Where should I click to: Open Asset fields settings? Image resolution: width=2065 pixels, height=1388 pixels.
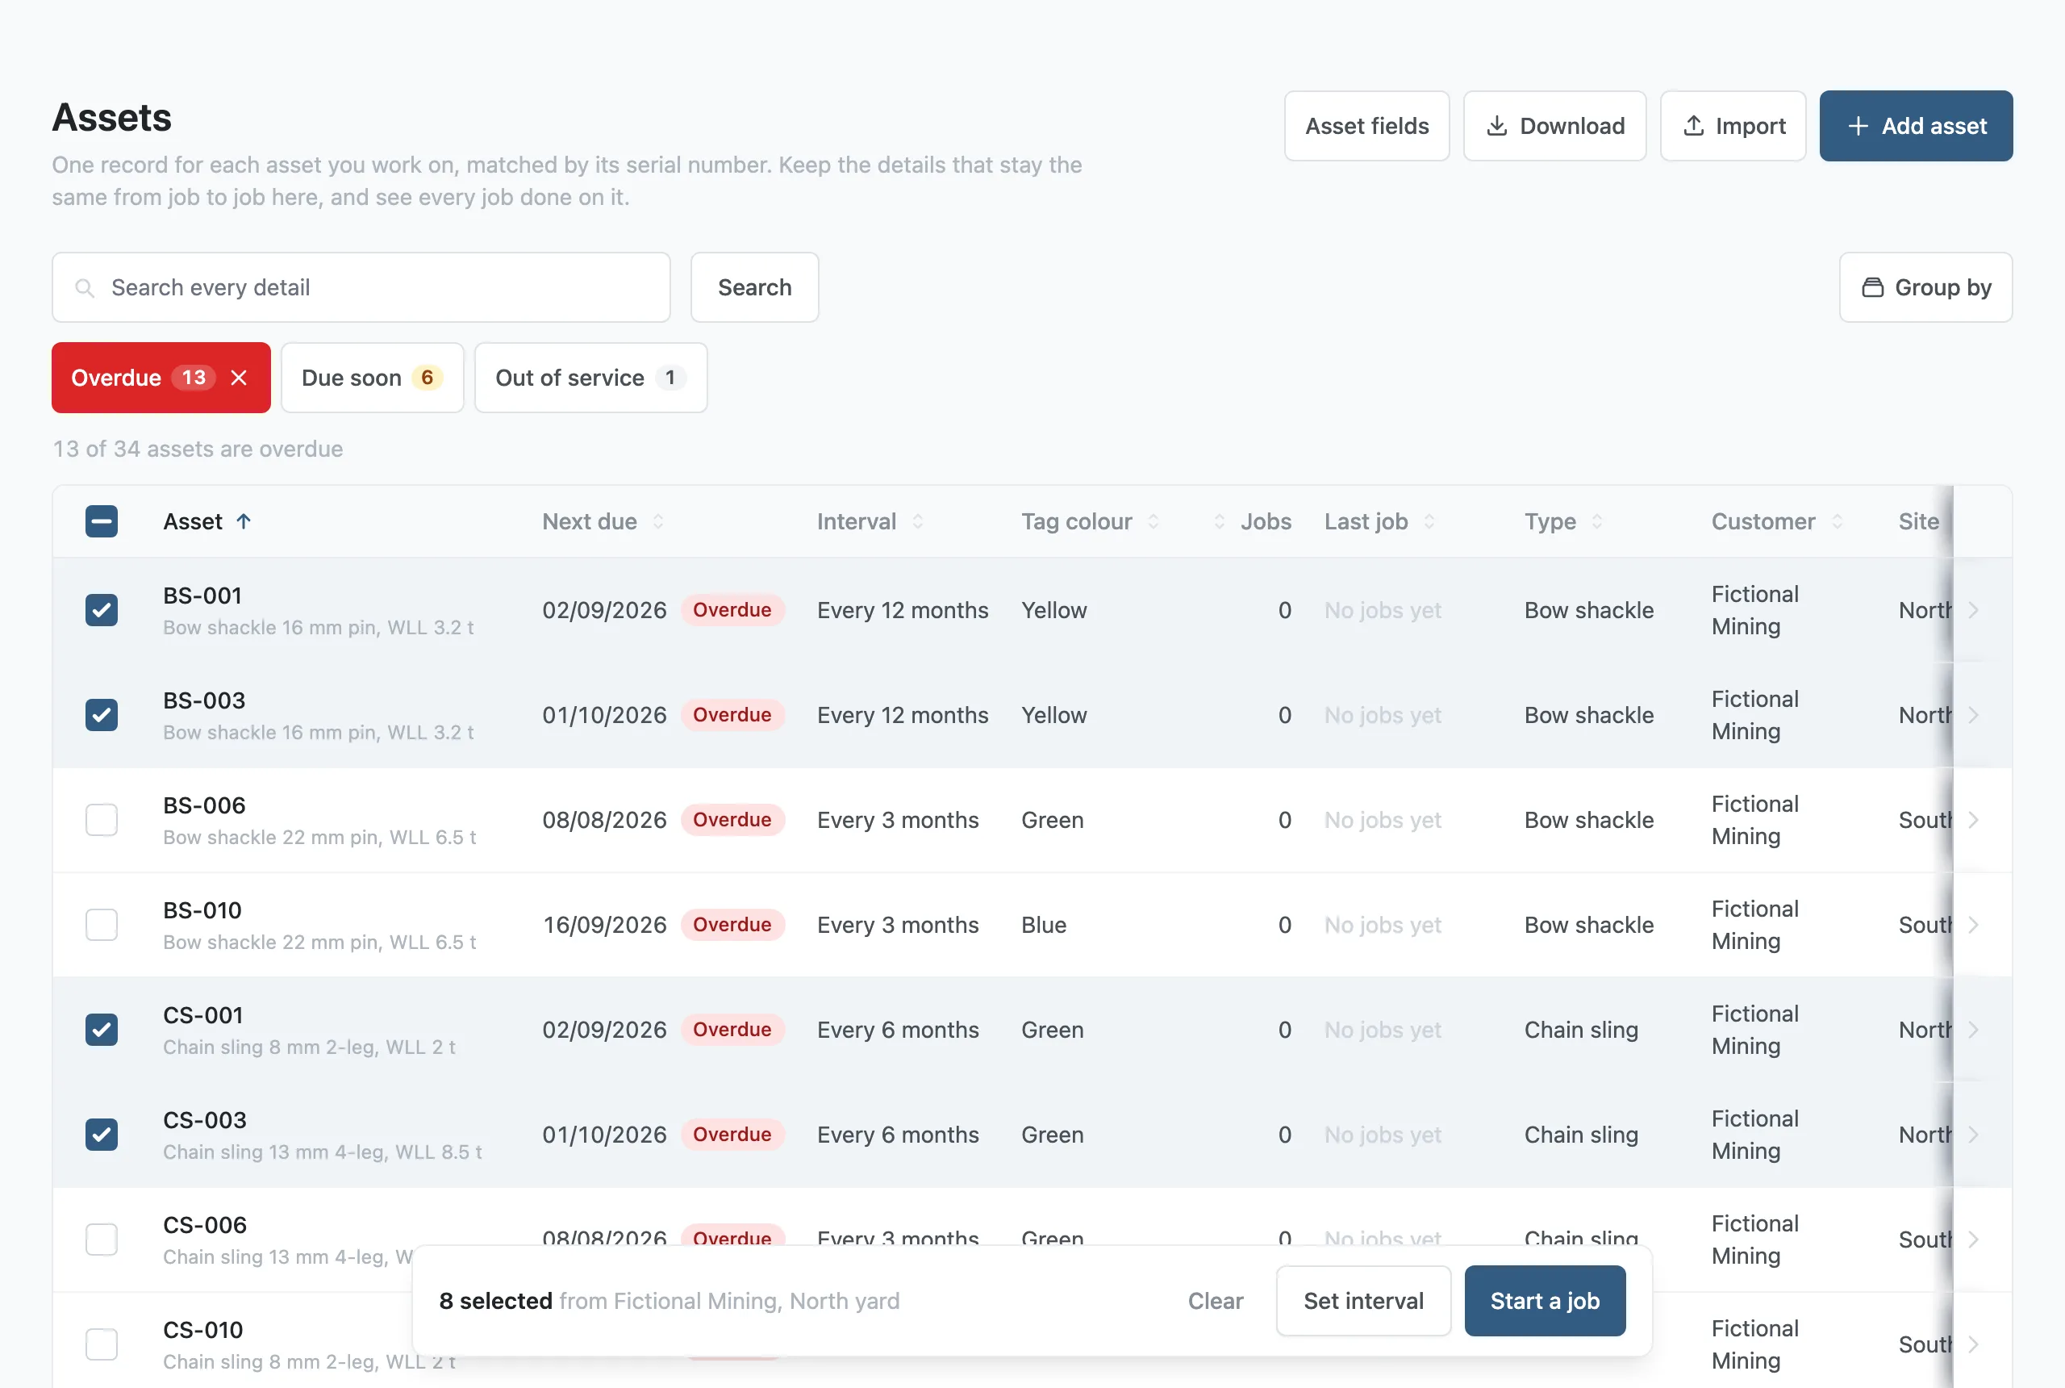point(1367,126)
